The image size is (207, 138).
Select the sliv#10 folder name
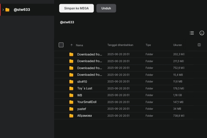[x=82, y=81]
